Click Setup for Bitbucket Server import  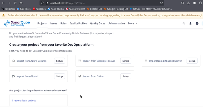[192, 61]
